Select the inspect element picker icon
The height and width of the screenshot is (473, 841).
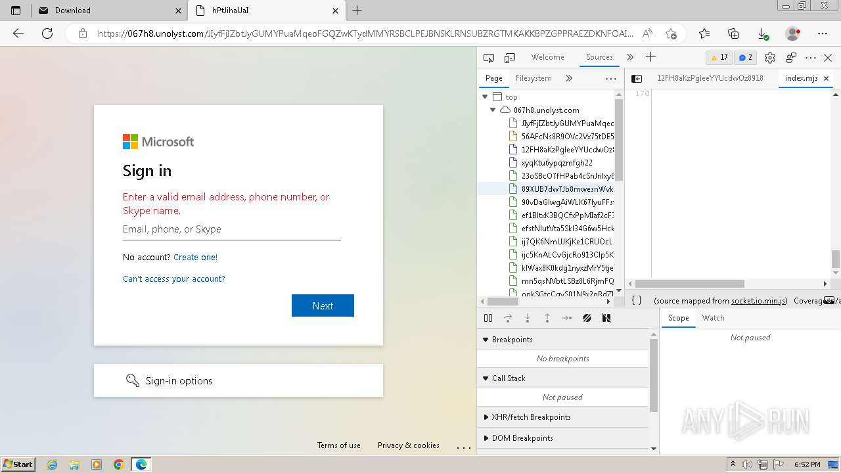point(488,58)
